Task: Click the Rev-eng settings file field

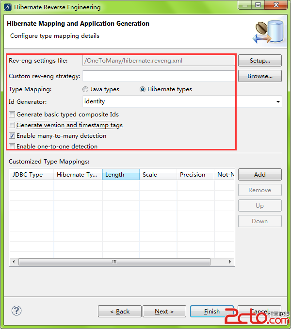Action: click(x=159, y=61)
